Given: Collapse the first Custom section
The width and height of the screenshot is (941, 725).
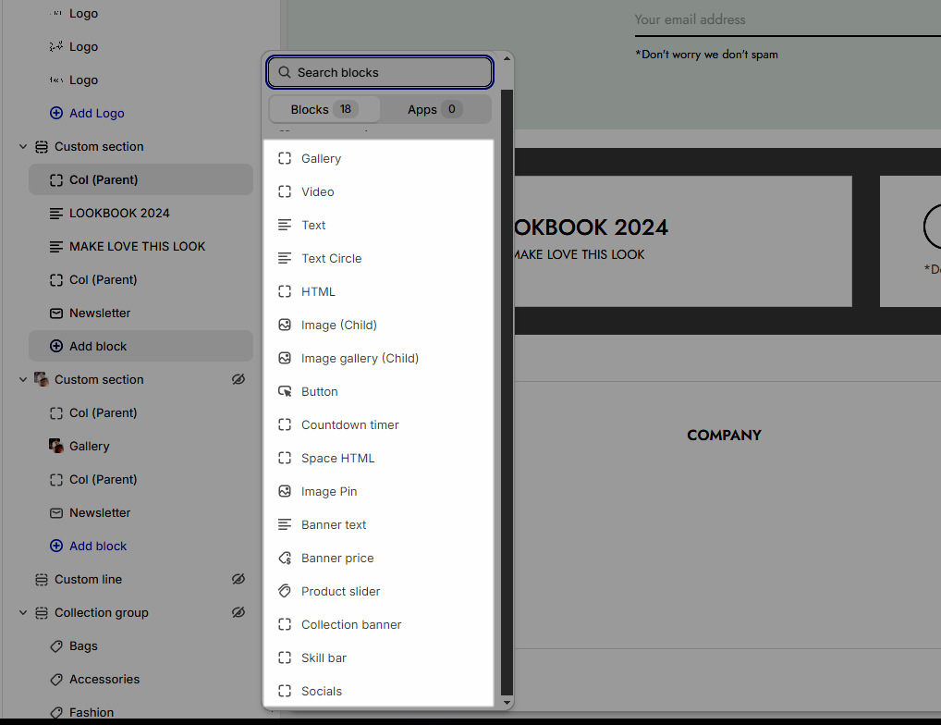Looking at the screenshot, I should click(23, 146).
